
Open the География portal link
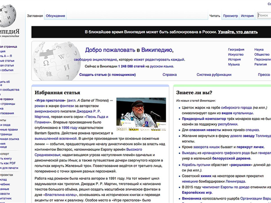click(236, 50)
